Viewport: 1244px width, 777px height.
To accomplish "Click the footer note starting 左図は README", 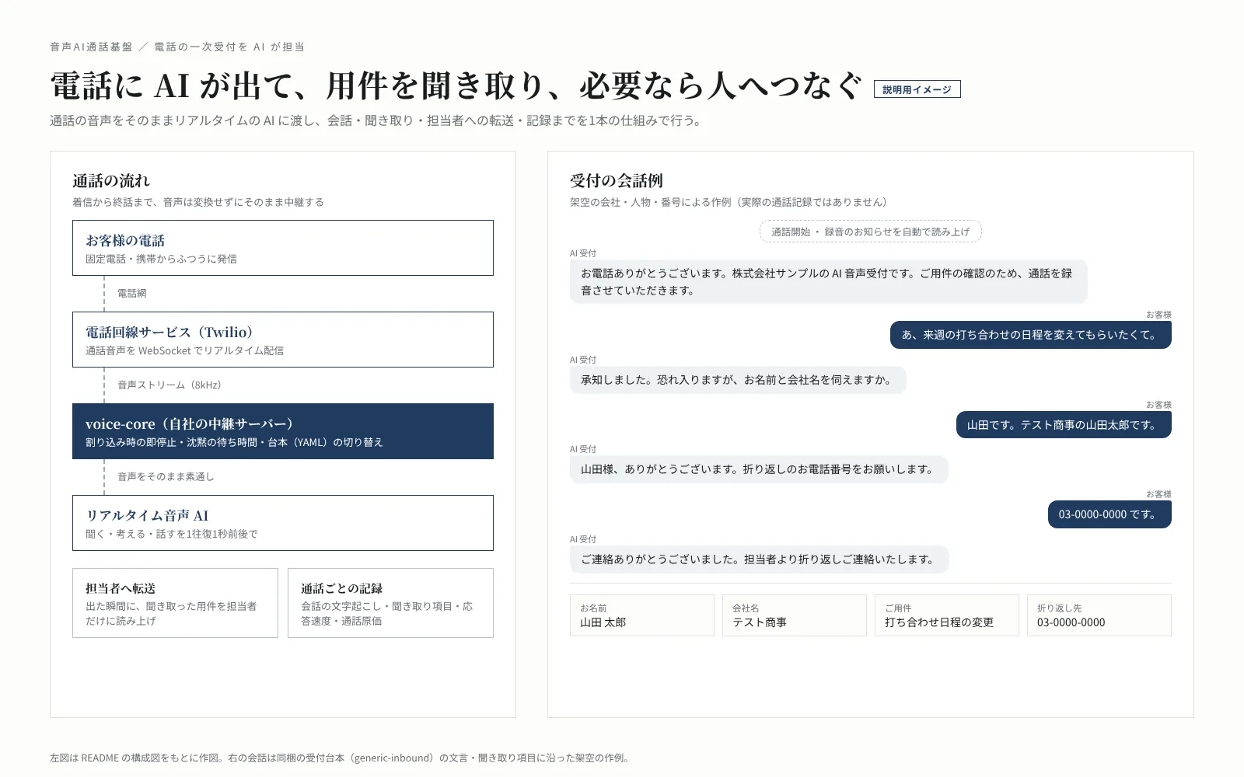I will (341, 758).
